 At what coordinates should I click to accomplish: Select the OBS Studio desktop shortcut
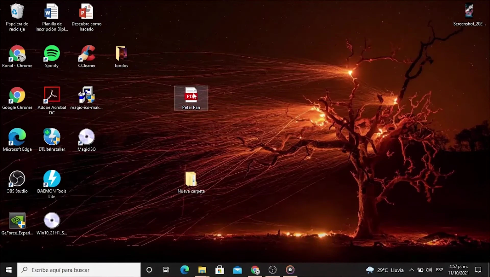17,182
